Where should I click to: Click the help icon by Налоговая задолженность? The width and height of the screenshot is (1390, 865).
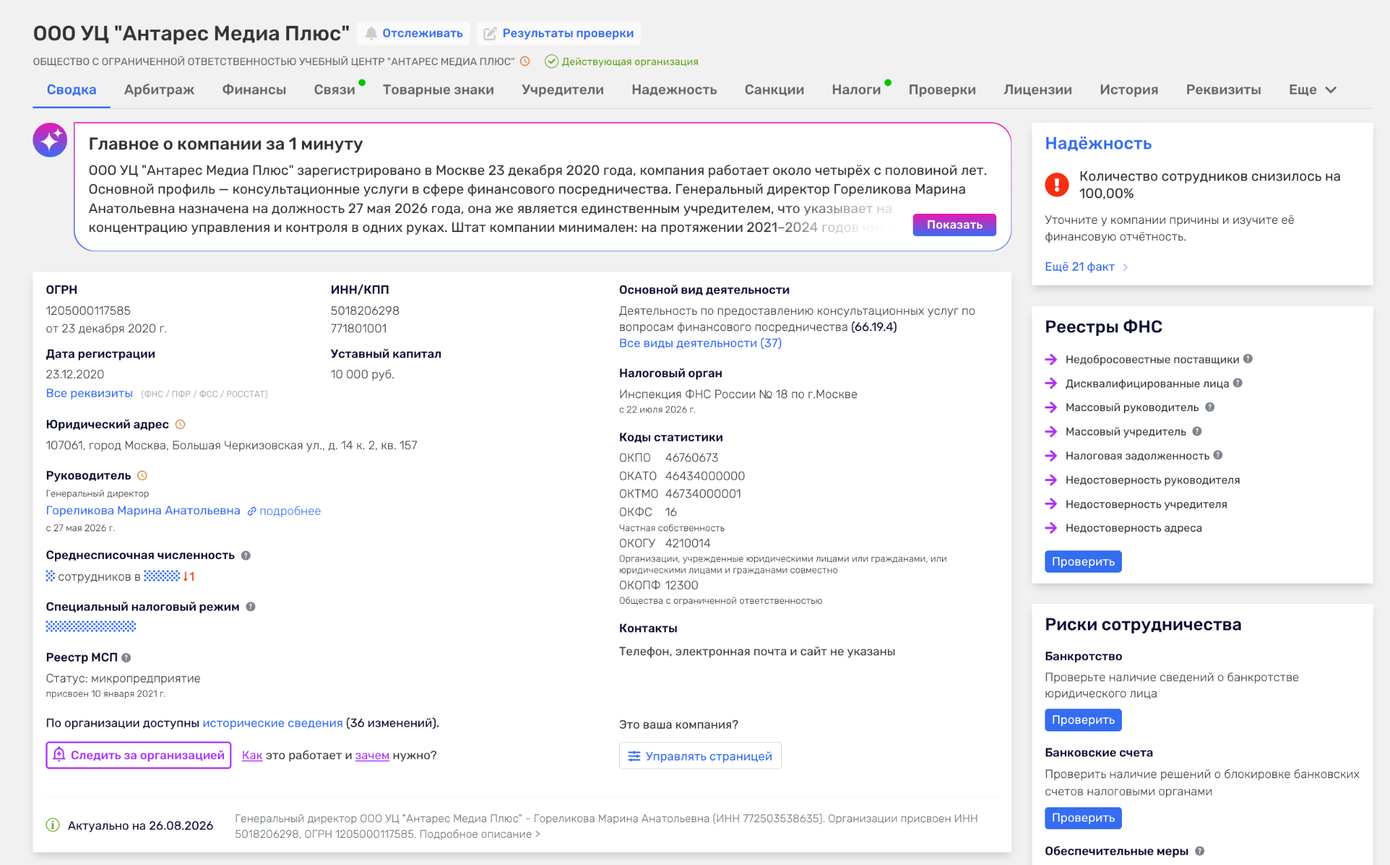[x=1218, y=455]
